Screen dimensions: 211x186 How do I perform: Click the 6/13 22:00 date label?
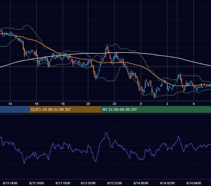(114, 183)
